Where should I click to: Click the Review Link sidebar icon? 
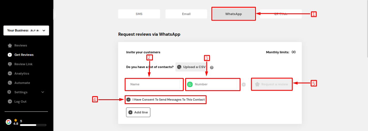tap(10, 64)
